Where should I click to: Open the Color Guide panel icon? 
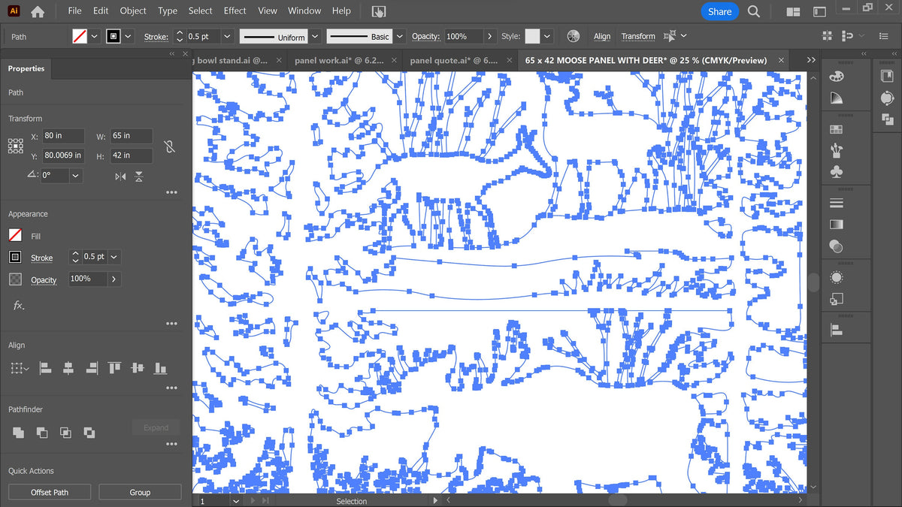tap(836, 98)
